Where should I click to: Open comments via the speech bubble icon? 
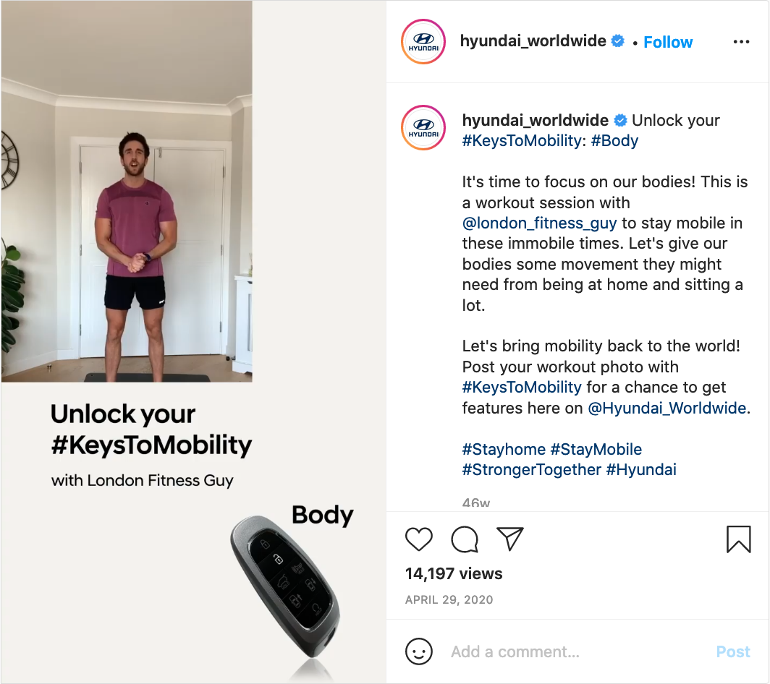465,539
